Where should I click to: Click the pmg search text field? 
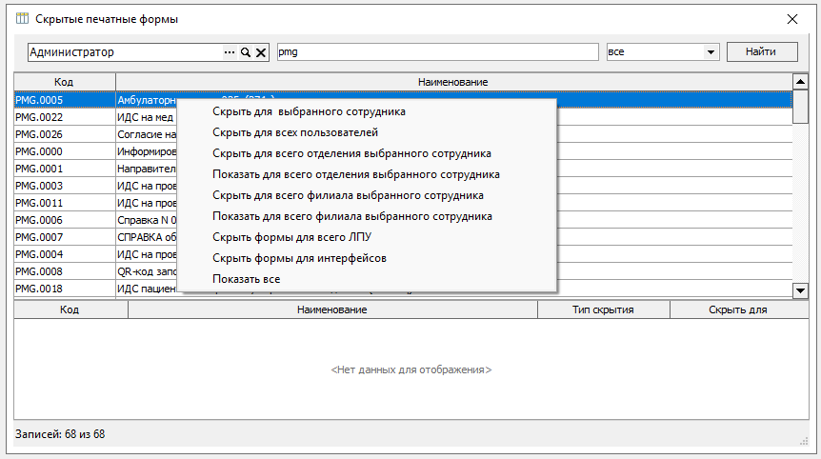tap(438, 51)
